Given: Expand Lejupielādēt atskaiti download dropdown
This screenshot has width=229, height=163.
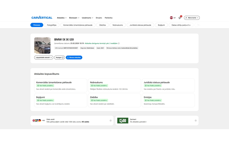Looking at the screenshot, I should pos(44,57).
